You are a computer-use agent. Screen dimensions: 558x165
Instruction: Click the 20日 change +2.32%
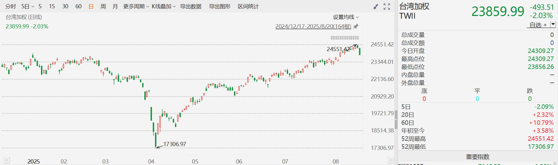click(x=543, y=115)
